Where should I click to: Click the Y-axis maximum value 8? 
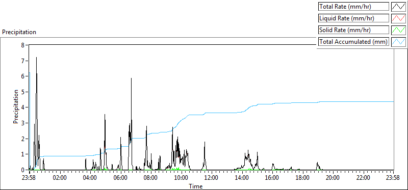tap(22, 45)
